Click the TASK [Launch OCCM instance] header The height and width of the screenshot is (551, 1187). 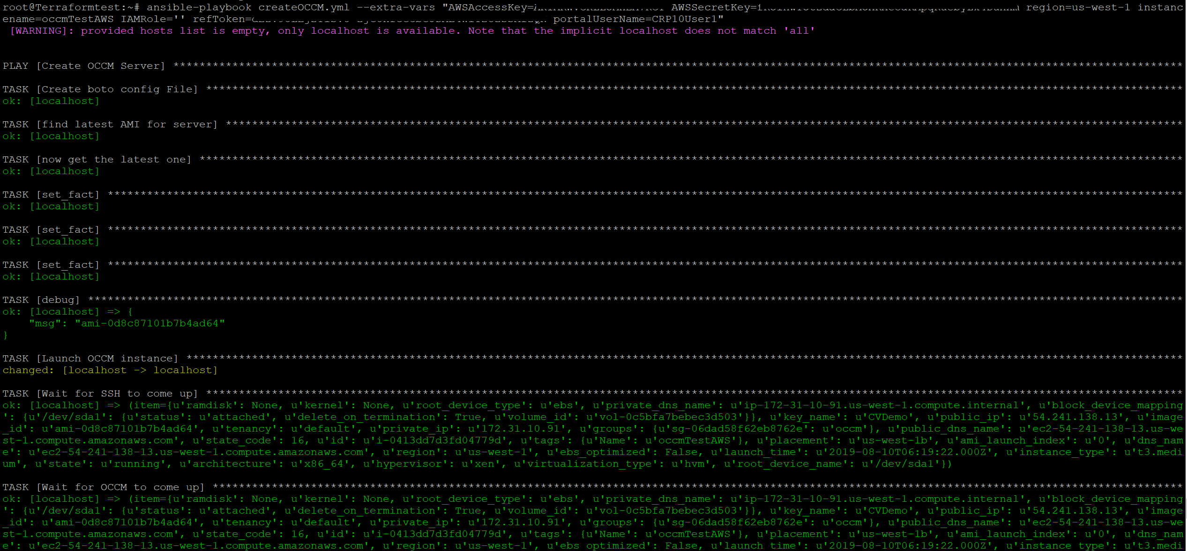[89, 358]
